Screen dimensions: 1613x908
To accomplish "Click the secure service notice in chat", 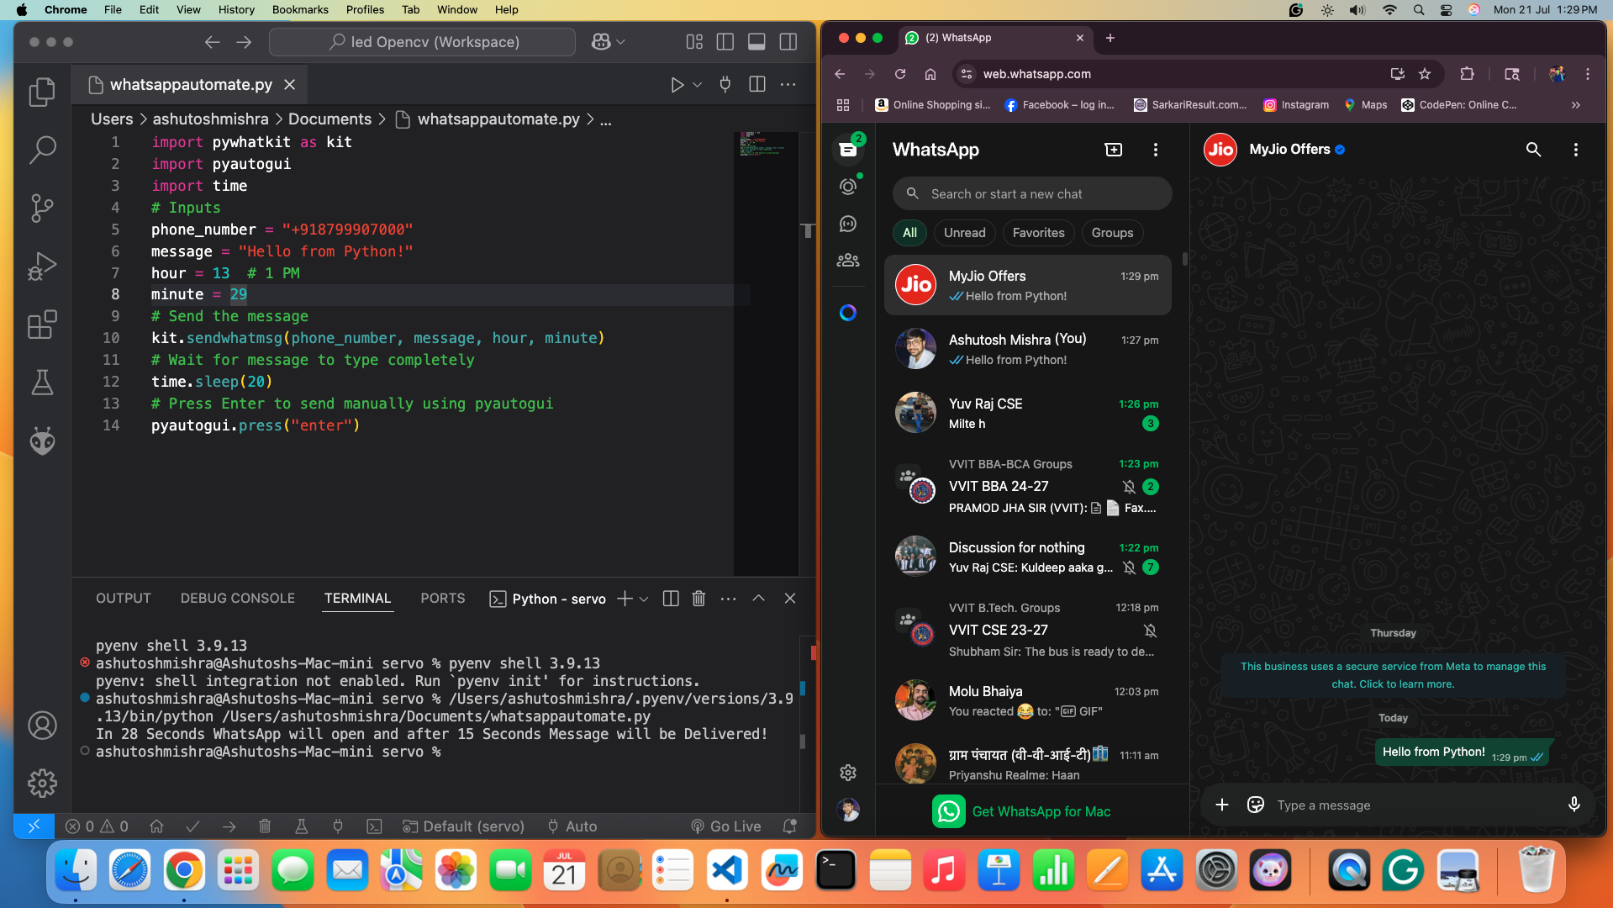I will pos(1393,675).
